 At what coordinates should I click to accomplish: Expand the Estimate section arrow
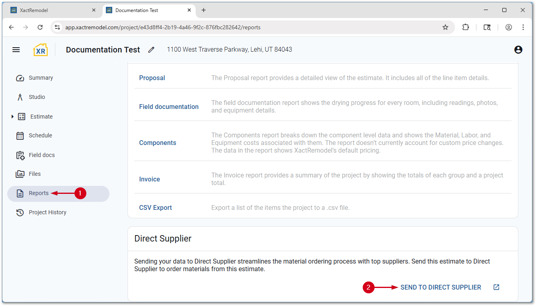pyautogui.click(x=12, y=117)
